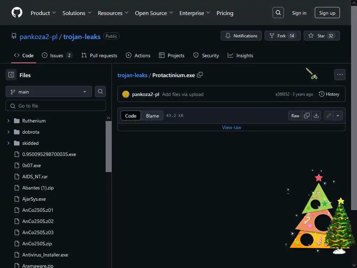Open AnCo250S.z02 in file tree
This screenshot has width=357, height=268.
(38, 221)
